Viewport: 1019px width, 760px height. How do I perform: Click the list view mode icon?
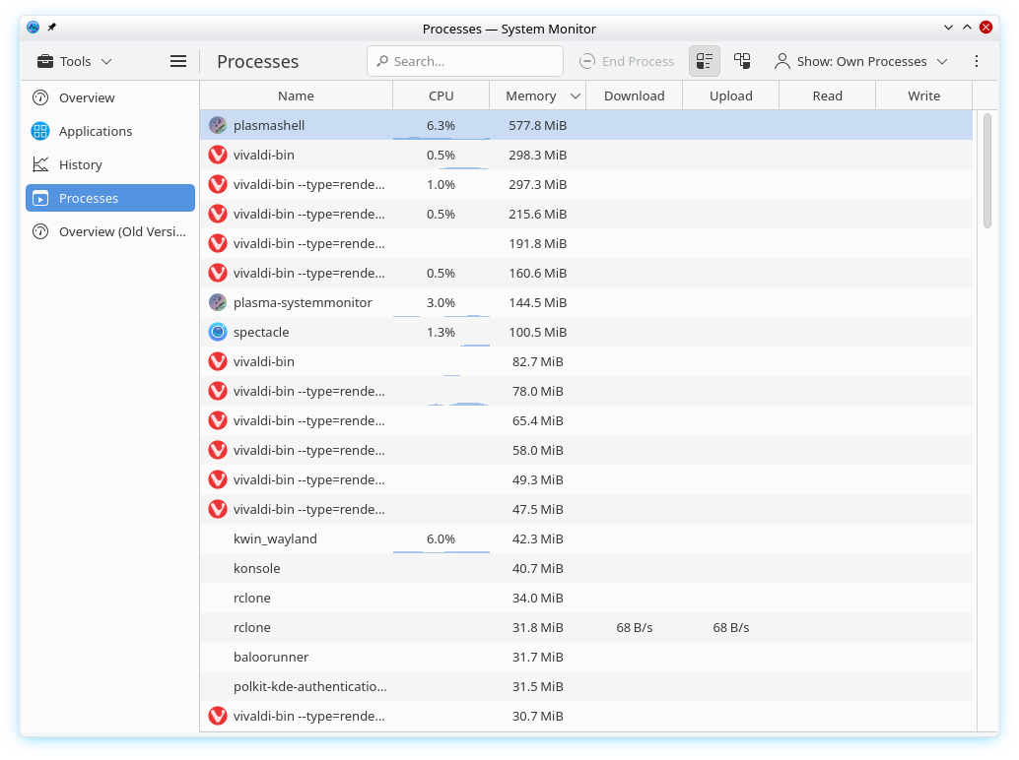[x=705, y=61]
